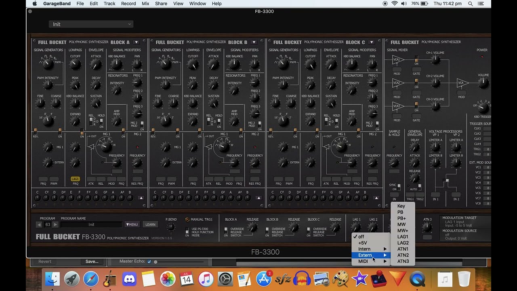
Task: Click the LEARN button
Action: (150, 224)
